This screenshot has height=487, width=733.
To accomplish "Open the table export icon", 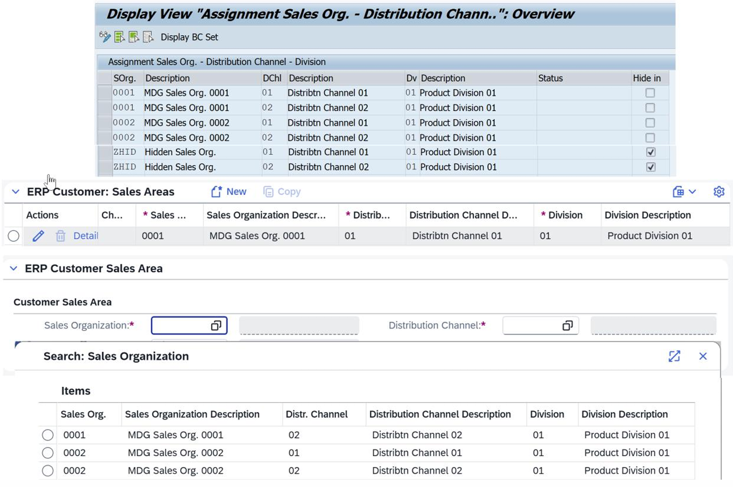I will tap(678, 192).
